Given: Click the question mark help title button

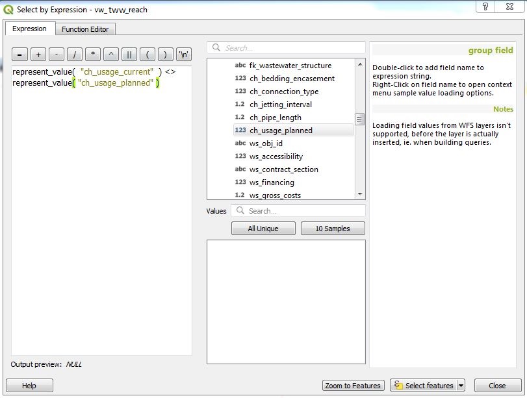Looking at the screenshot, I should (x=485, y=6).
